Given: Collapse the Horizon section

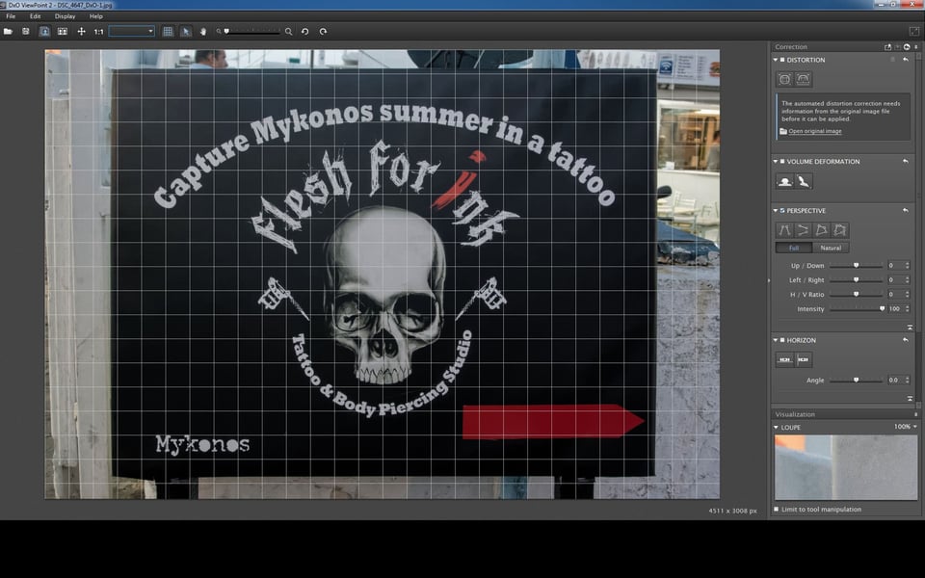Looking at the screenshot, I should 775,340.
